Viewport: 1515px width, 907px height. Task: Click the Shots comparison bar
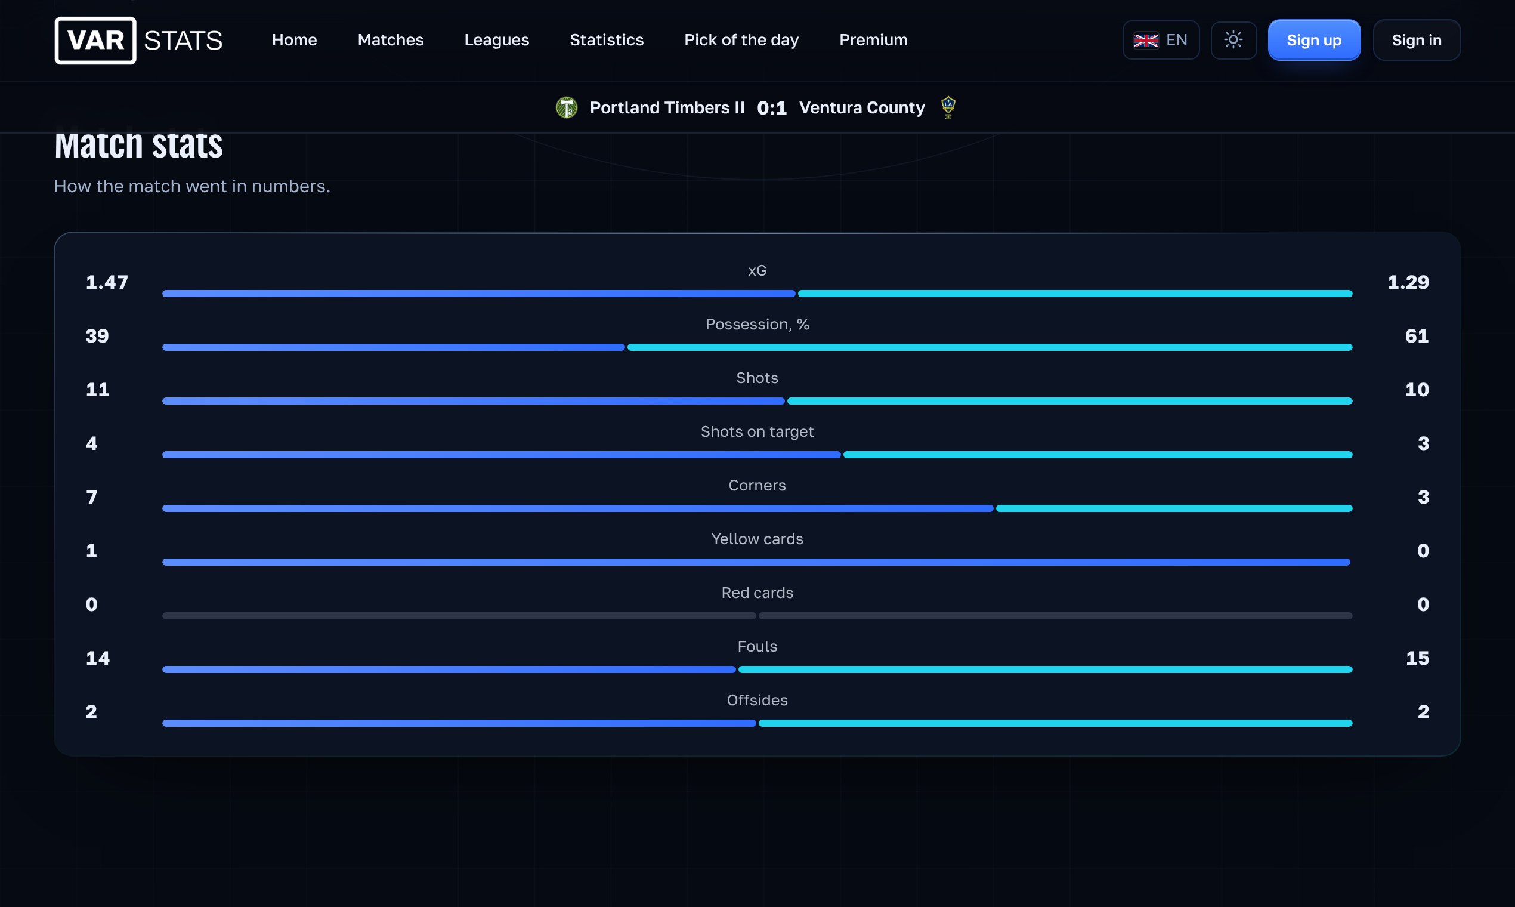[758, 402]
